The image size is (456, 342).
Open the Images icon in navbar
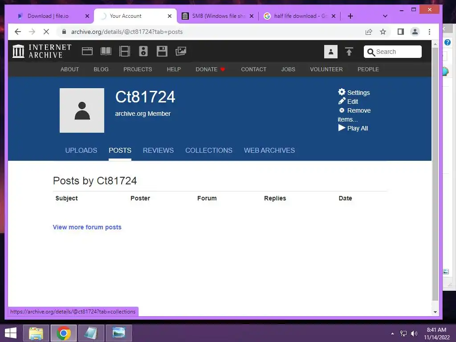click(x=181, y=52)
